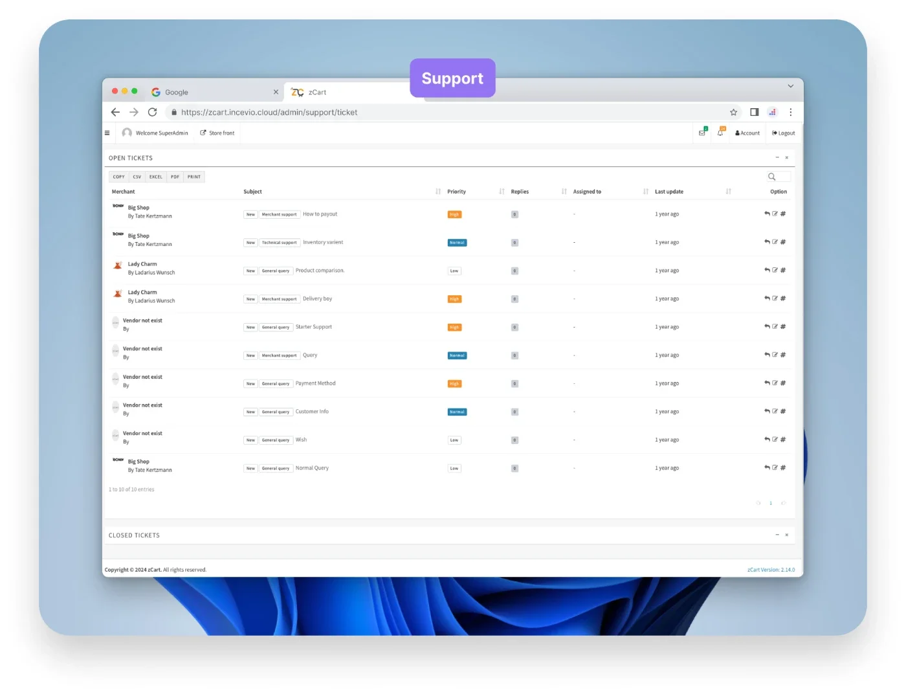The height and width of the screenshot is (694, 906).
Task: Open the notifications bell
Action: 720,133
